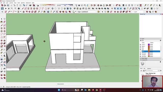This screenshot has width=163, height=92.
Task: Toggle visibility of the 2F-Front2 layer
Action: tap(140, 56)
